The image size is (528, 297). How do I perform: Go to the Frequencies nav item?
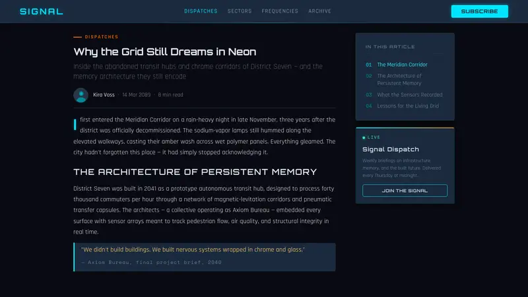click(280, 11)
